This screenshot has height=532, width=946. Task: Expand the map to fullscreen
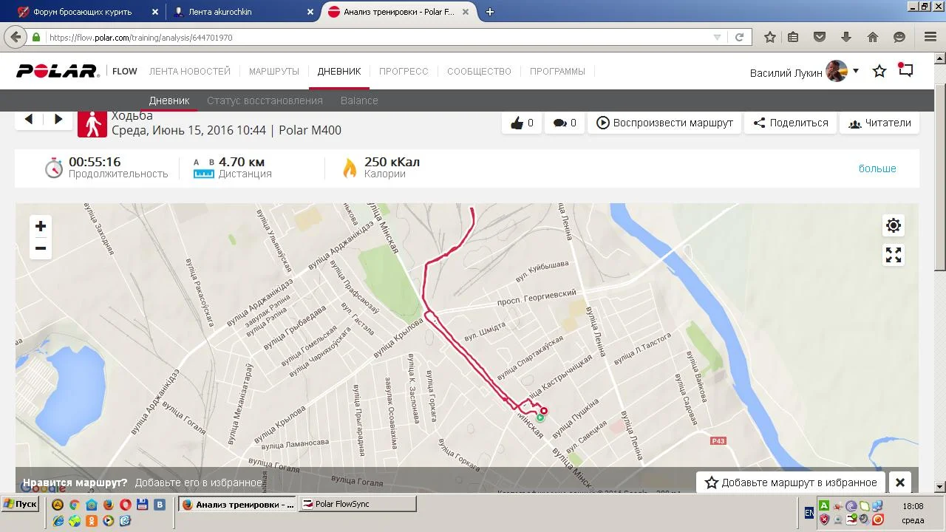pyautogui.click(x=894, y=255)
